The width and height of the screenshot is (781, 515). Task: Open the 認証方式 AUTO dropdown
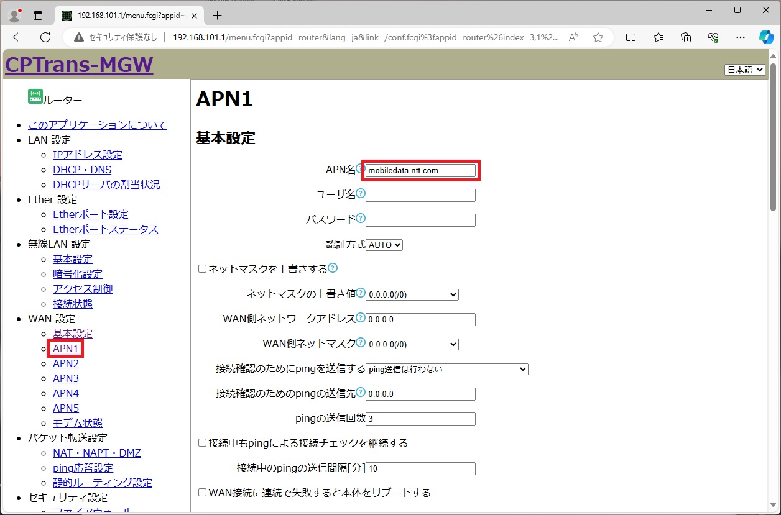coord(384,245)
